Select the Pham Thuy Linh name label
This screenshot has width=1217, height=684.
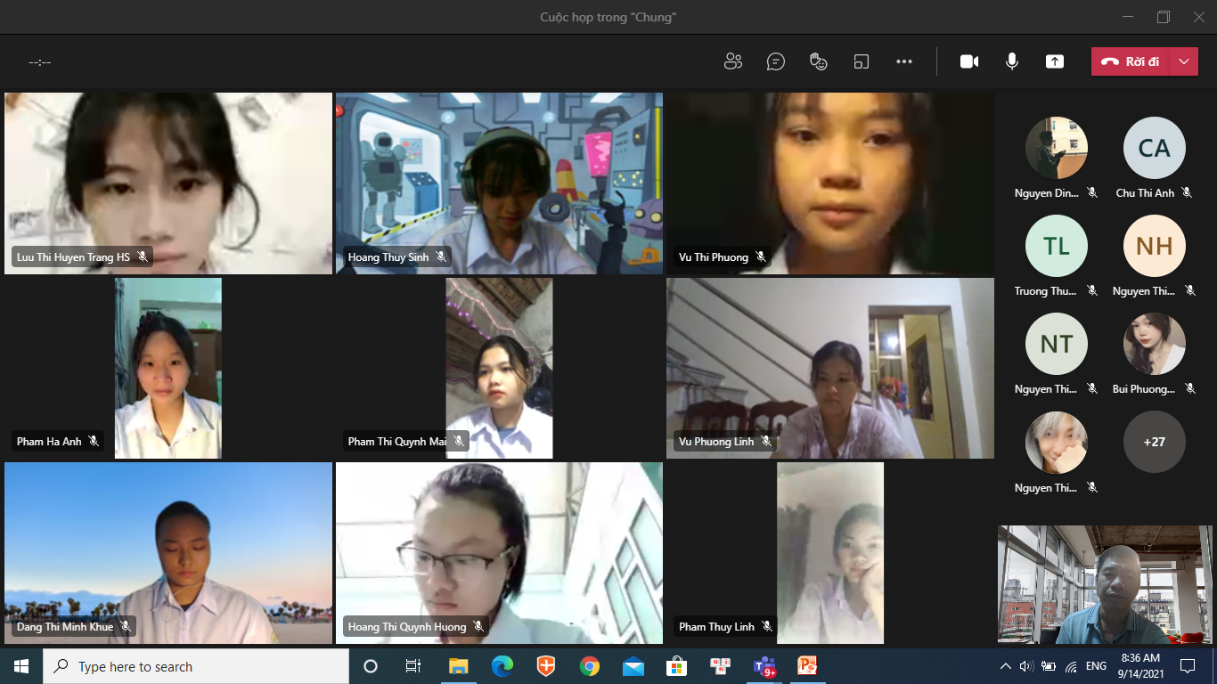pyautogui.click(x=716, y=627)
